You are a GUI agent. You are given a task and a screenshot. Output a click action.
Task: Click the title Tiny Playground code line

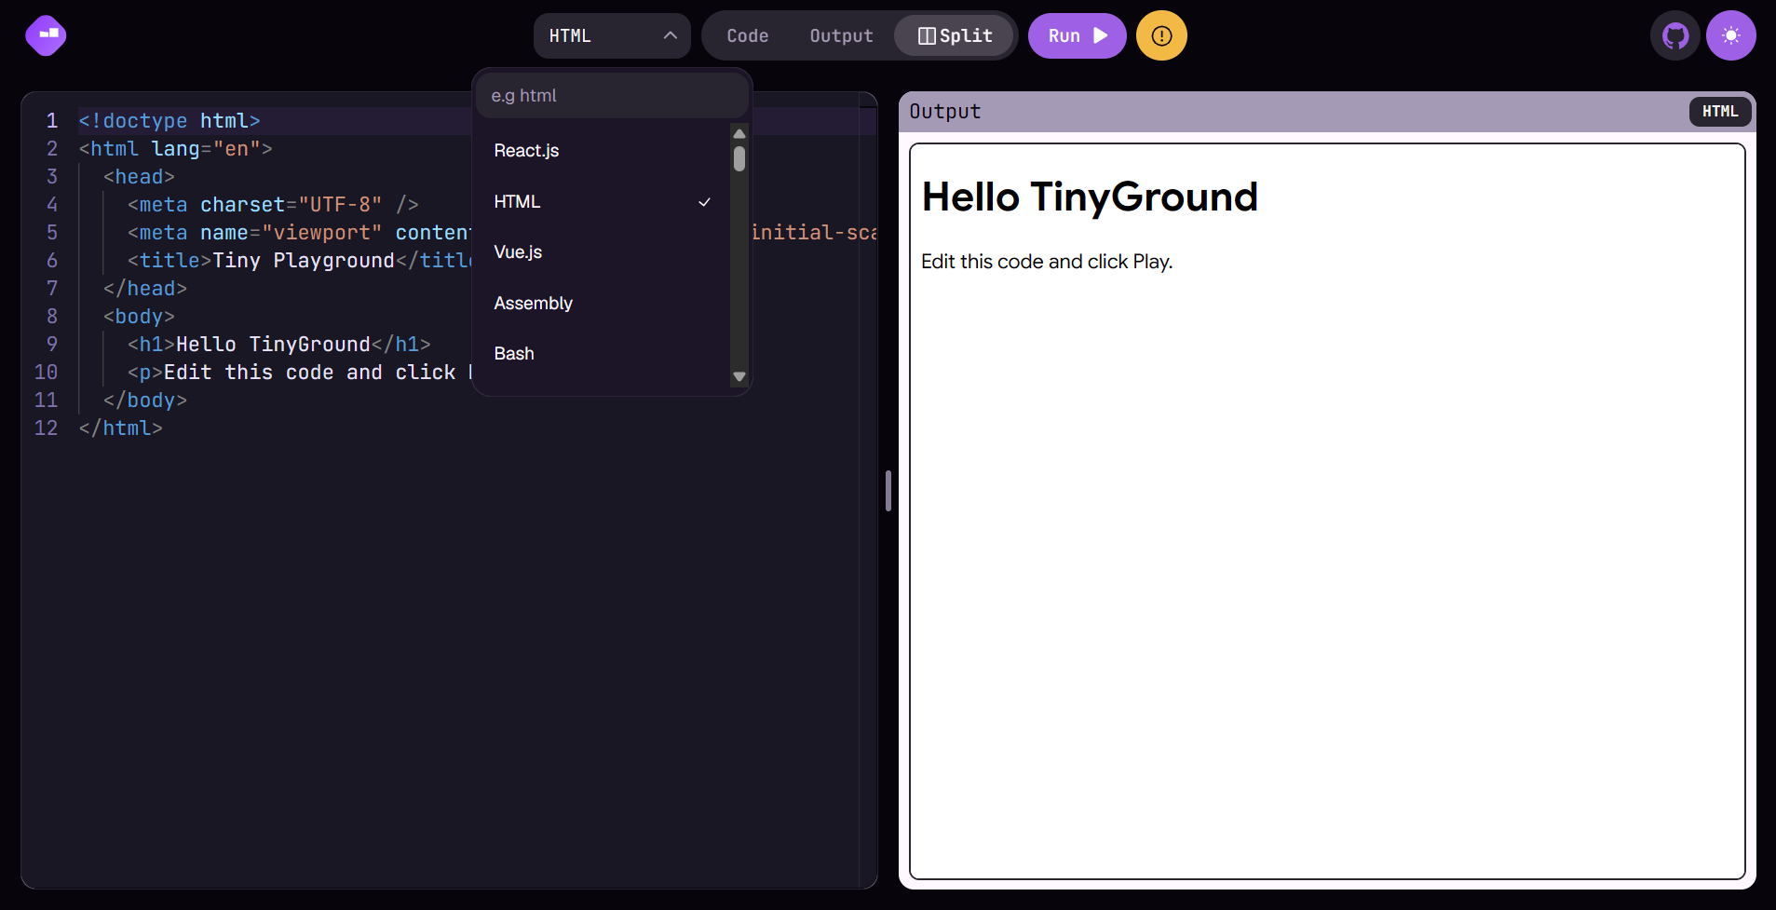tap(300, 261)
